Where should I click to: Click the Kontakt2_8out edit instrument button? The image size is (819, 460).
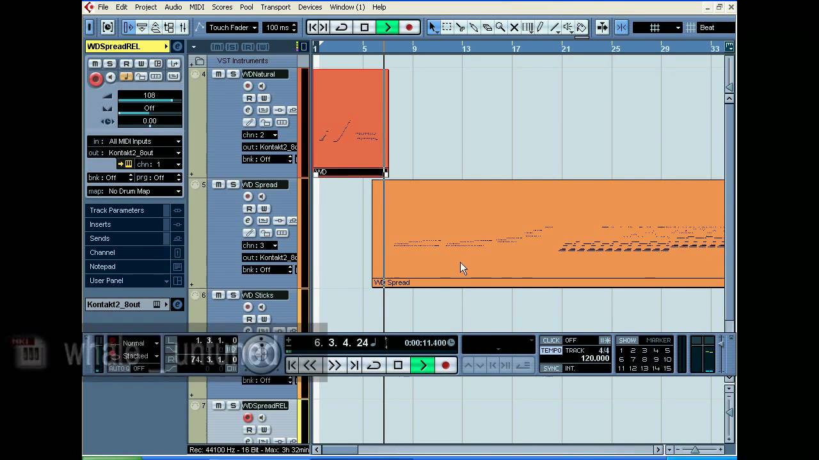(x=177, y=305)
